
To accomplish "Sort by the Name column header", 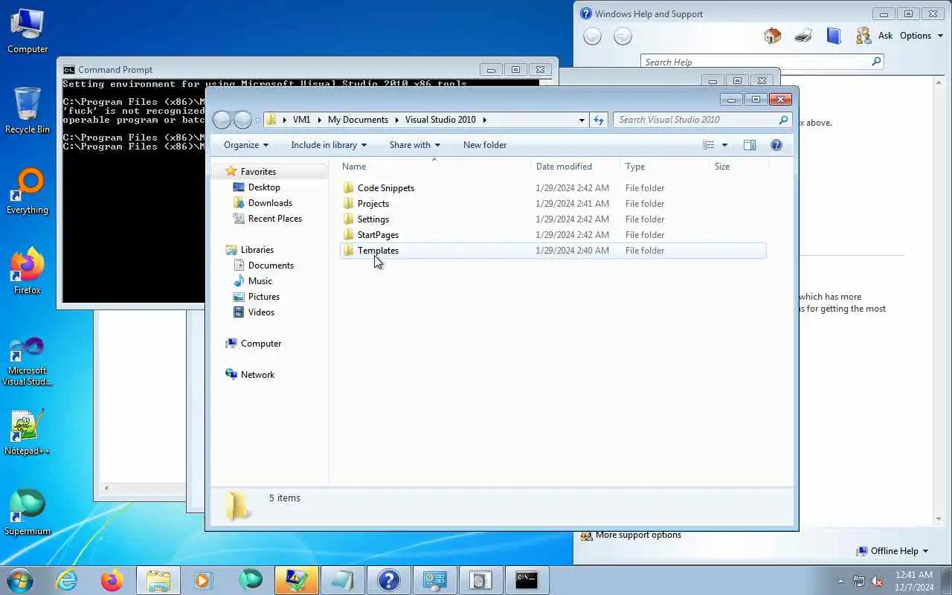I will [435, 167].
